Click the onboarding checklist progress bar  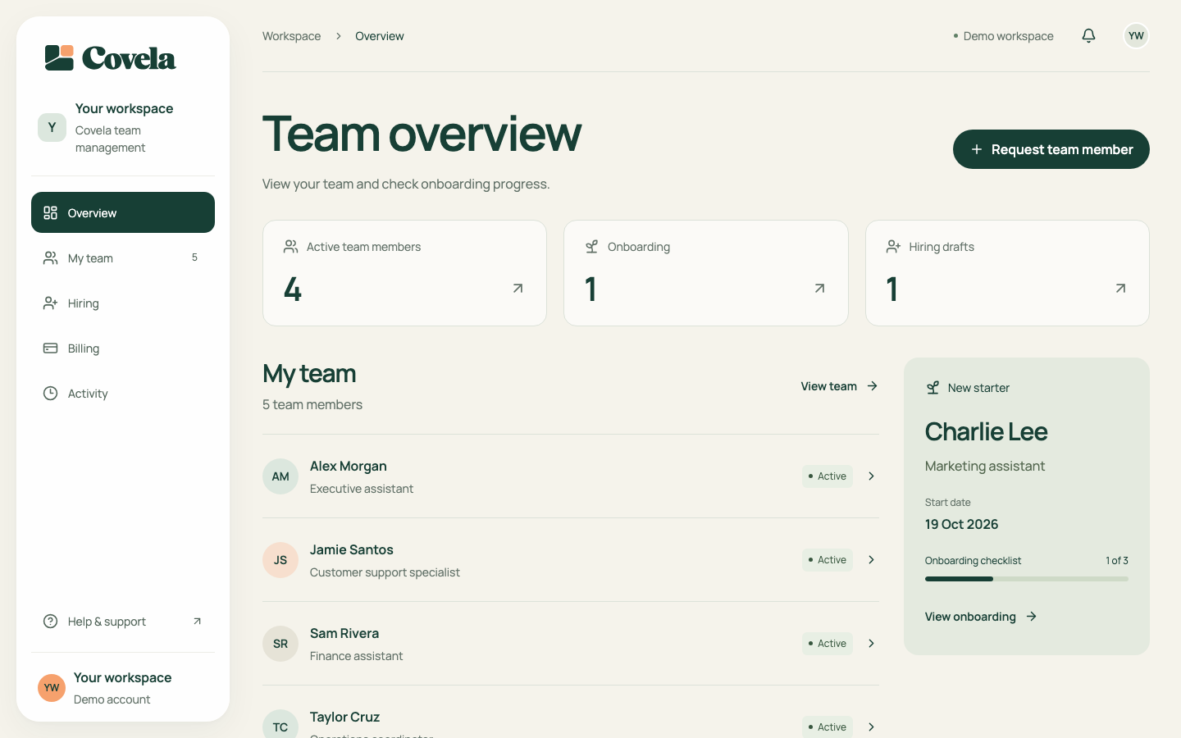point(1027,579)
